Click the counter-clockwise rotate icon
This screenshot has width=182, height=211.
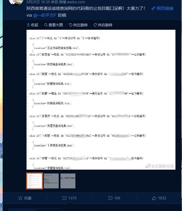point(71,25)
